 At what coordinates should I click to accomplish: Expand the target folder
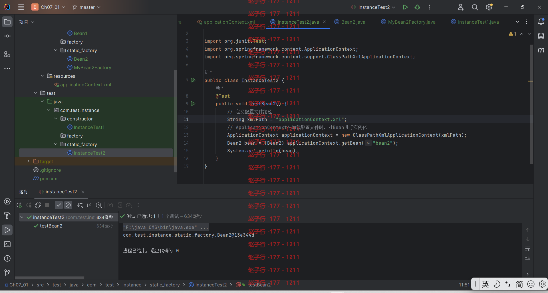[29, 161]
